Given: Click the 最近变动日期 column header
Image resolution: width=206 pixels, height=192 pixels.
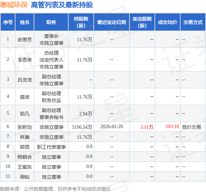Looking at the screenshot, I should pyautogui.click(x=112, y=22).
